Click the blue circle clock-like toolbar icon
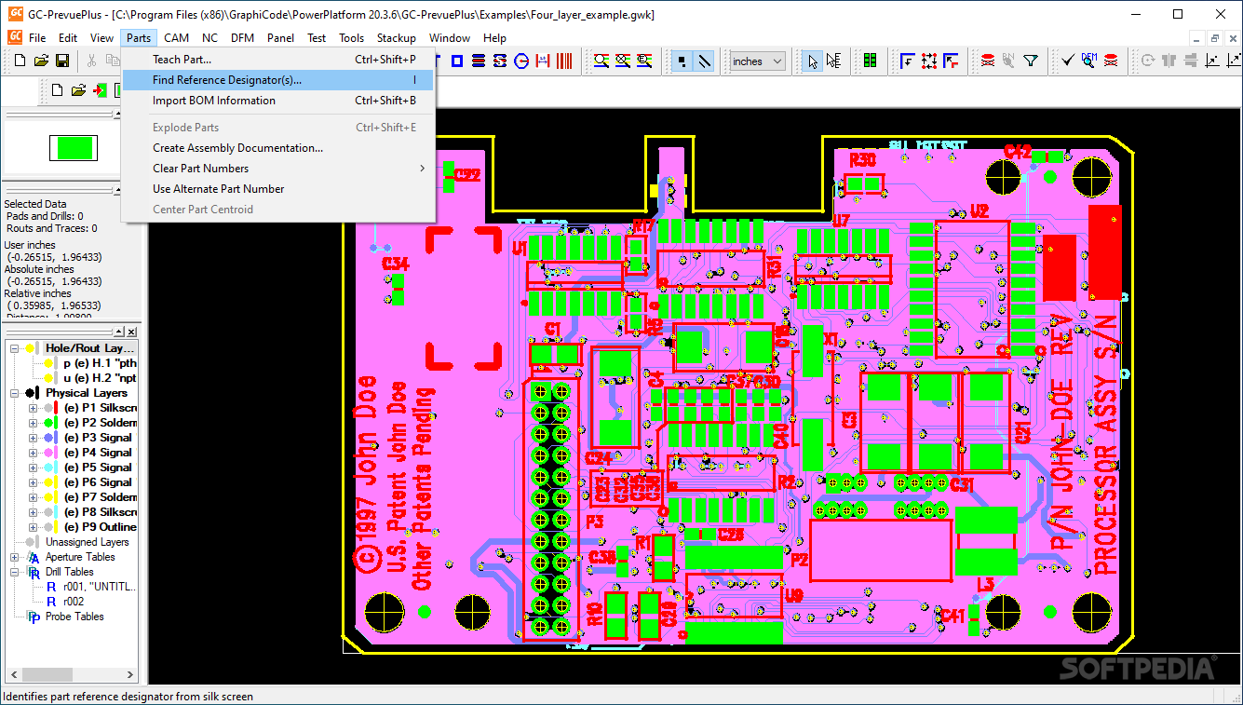 pos(521,61)
